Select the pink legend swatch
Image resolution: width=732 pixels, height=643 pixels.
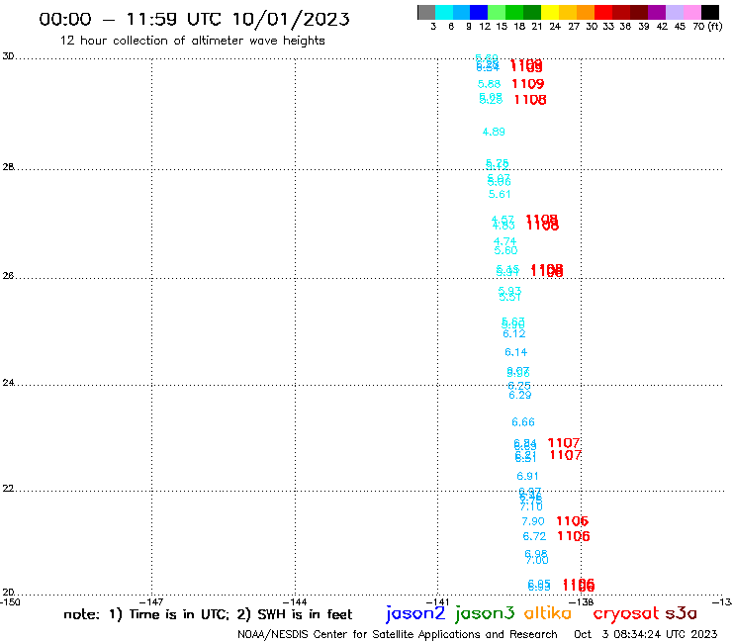(x=691, y=12)
